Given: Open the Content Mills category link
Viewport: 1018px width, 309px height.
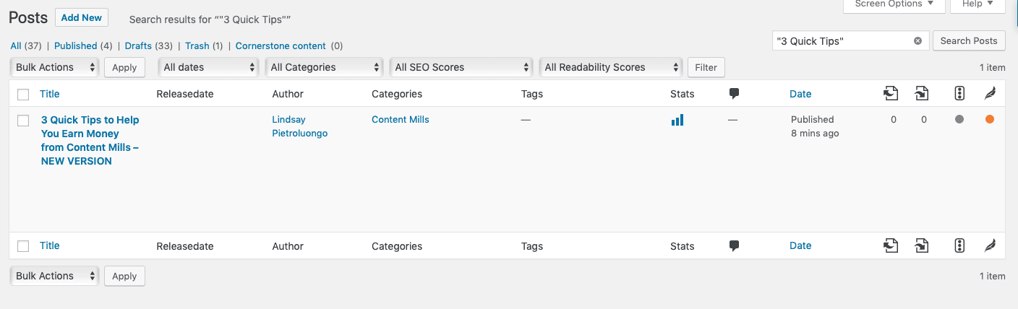Looking at the screenshot, I should [x=400, y=119].
